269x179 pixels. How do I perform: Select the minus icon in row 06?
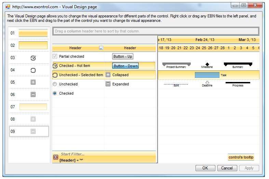33,95
